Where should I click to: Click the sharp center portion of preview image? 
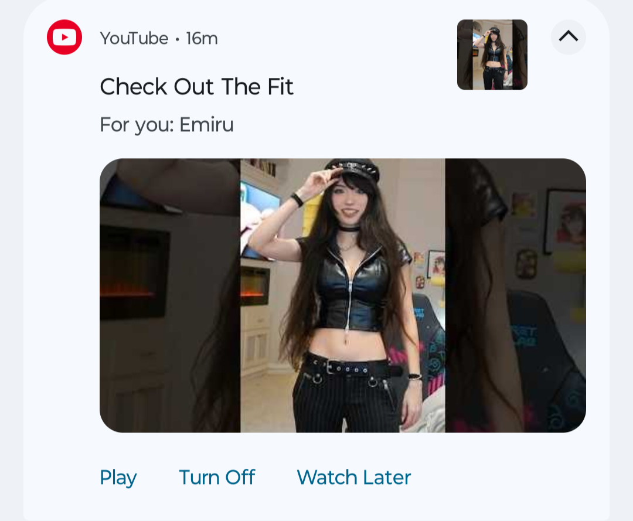click(x=343, y=295)
